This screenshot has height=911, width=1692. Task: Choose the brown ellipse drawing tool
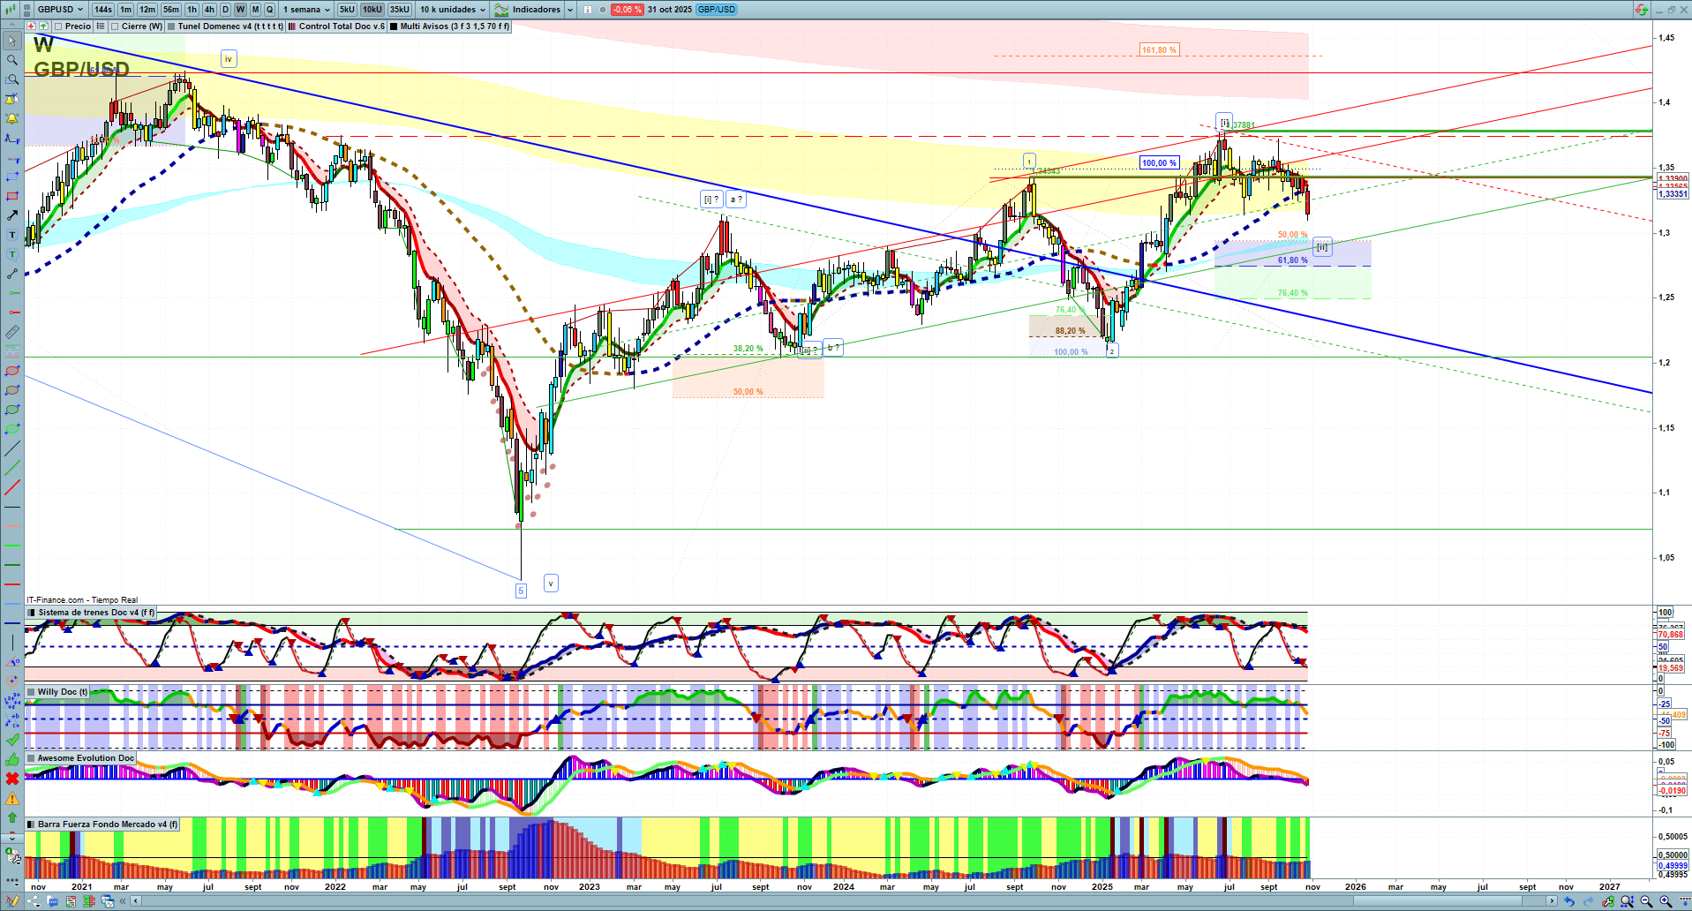click(x=12, y=390)
